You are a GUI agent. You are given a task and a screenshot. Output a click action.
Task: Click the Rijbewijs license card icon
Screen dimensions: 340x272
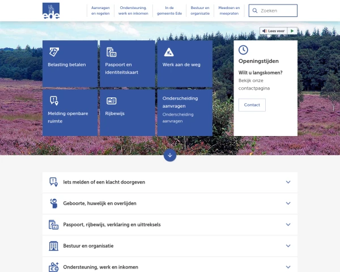[112, 101]
